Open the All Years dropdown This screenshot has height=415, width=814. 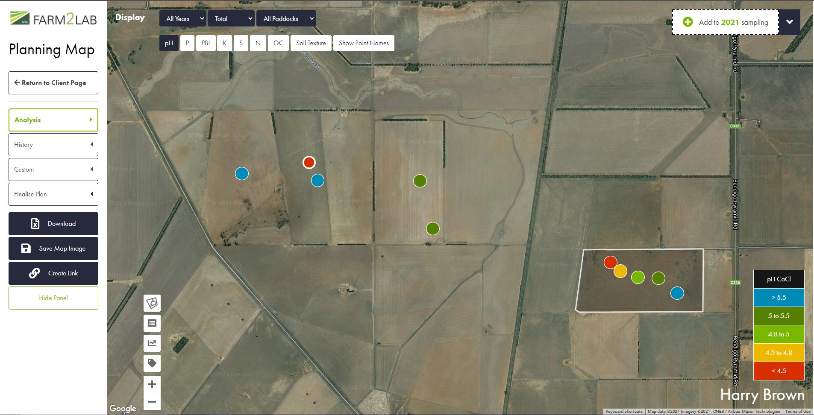(x=183, y=19)
